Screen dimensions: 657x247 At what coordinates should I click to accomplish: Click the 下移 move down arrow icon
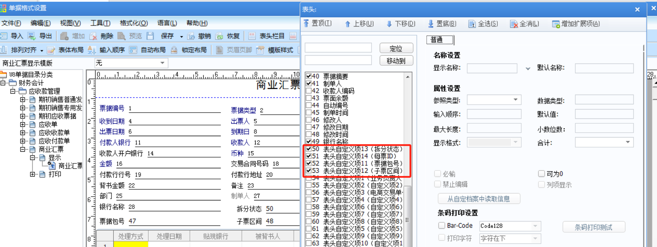[x=389, y=24]
